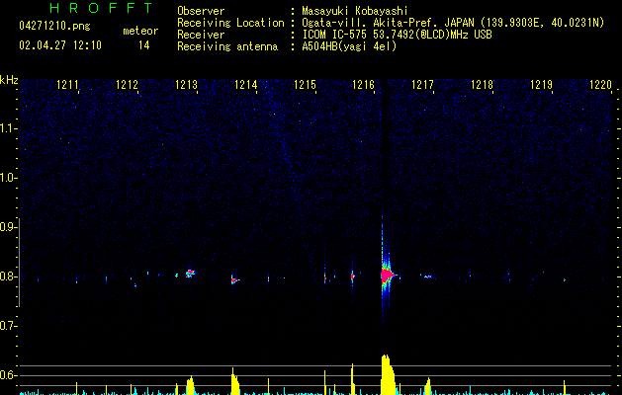622x395 pixels.
Task: Click the meteor echo just before 1214
Action: 234,280
